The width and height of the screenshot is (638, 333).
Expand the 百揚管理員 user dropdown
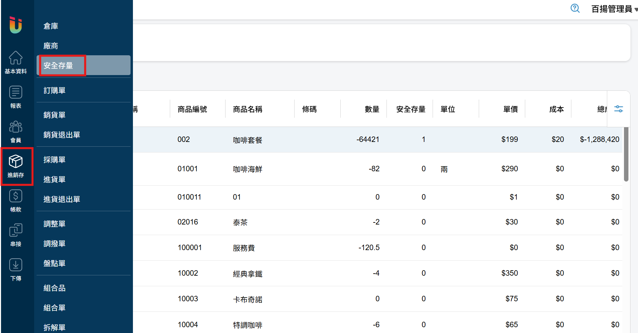pos(614,9)
